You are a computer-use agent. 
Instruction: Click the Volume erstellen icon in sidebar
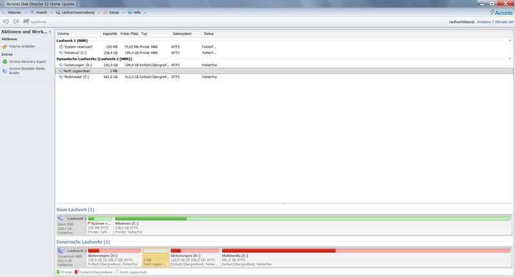click(x=5, y=46)
